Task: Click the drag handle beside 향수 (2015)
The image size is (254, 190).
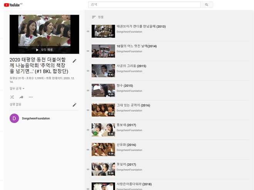Action: [88, 90]
